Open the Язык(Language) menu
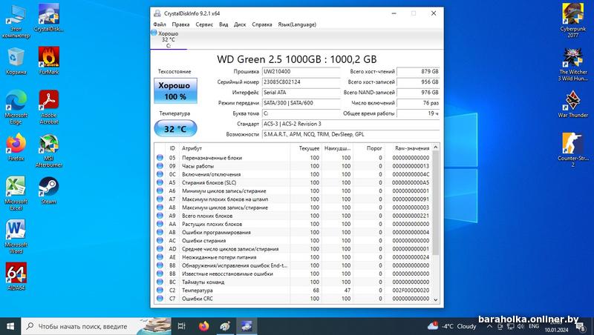The image size is (594, 335). [x=297, y=24]
